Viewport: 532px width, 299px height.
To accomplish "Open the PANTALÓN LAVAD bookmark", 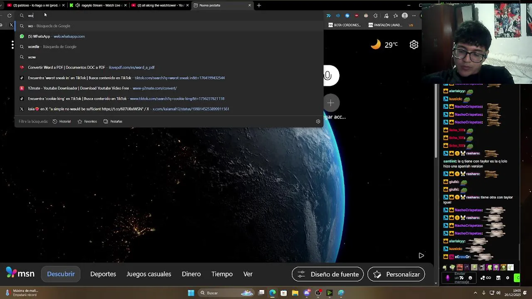I will [385, 25].
